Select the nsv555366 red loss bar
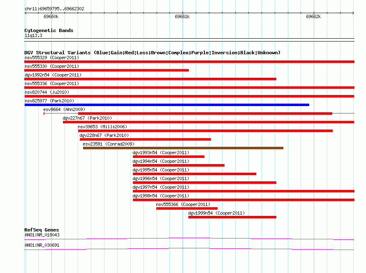 click(187, 208)
